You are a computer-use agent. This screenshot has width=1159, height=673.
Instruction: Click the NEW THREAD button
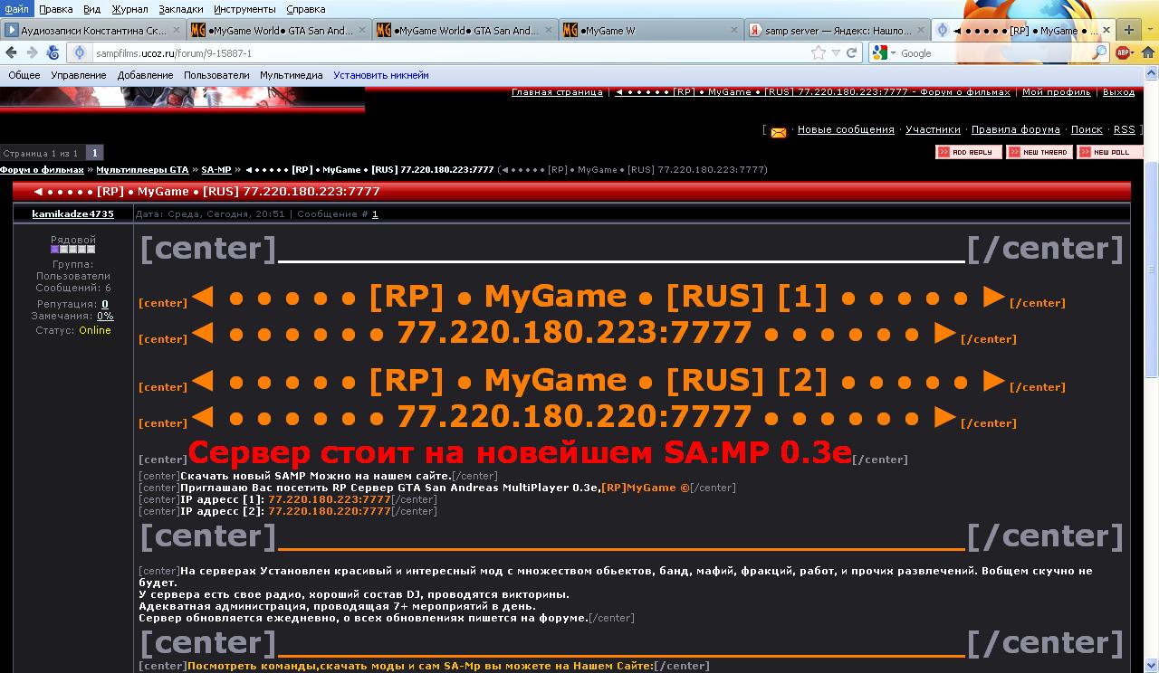(1039, 152)
